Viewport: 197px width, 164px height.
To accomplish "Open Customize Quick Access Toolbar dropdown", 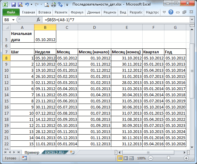I will click(x=67, y=5).
